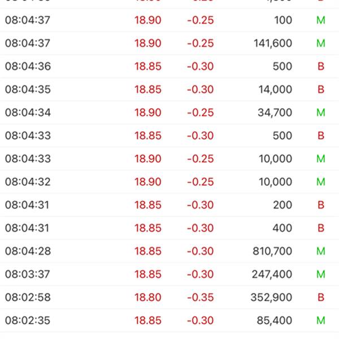Click the 08:04:34 timestamp
Screen dimensions: 339x339
click(x=28, y=112)
